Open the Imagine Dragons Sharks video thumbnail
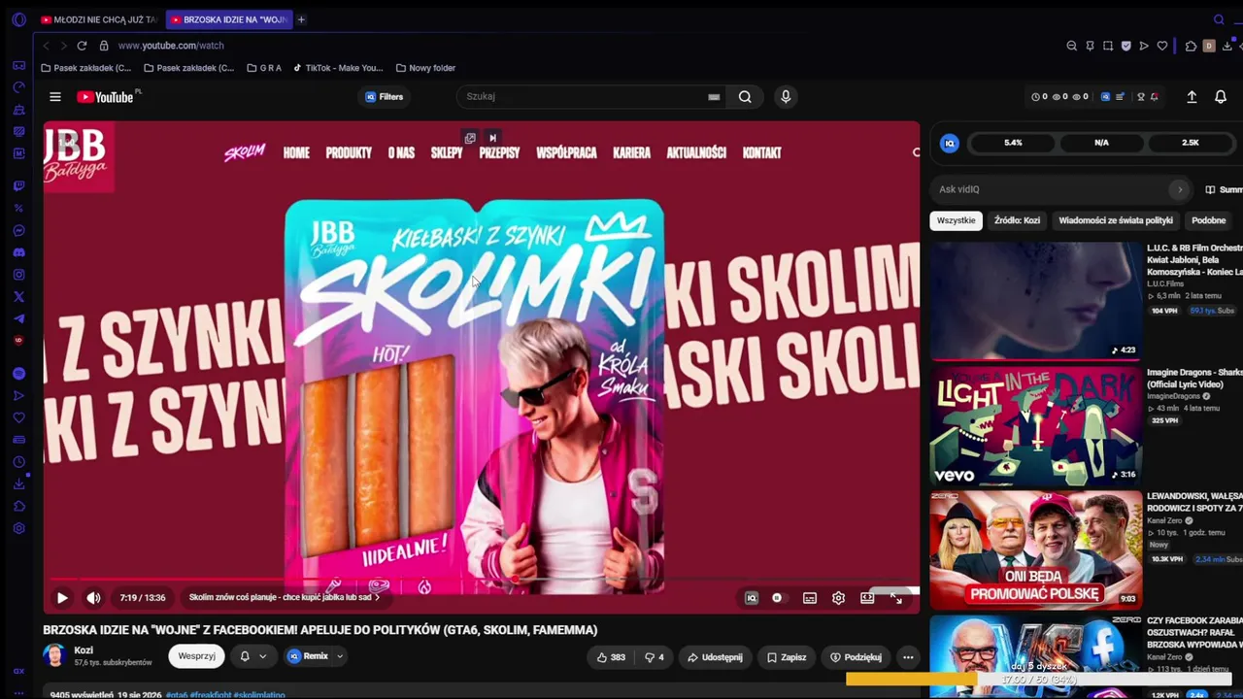This screenshot has width=1243, height=699. tap(1036, 425)
